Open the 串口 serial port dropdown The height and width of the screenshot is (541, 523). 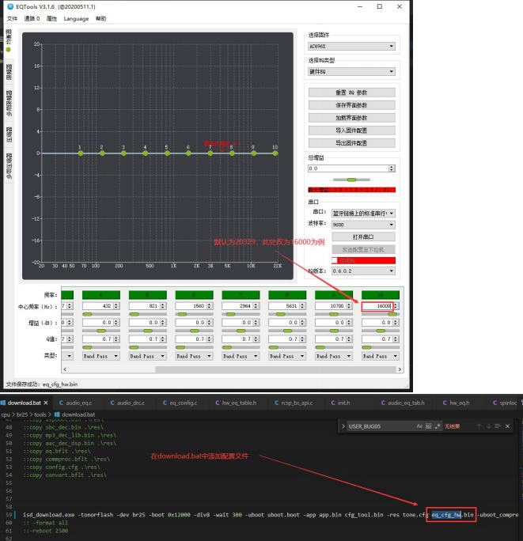pos(363,214)
